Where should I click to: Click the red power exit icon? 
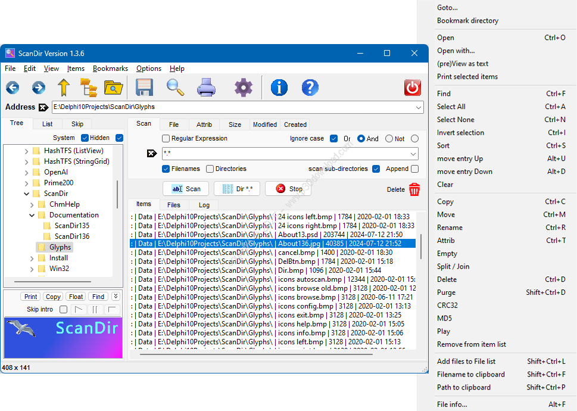tap(413, 88)
